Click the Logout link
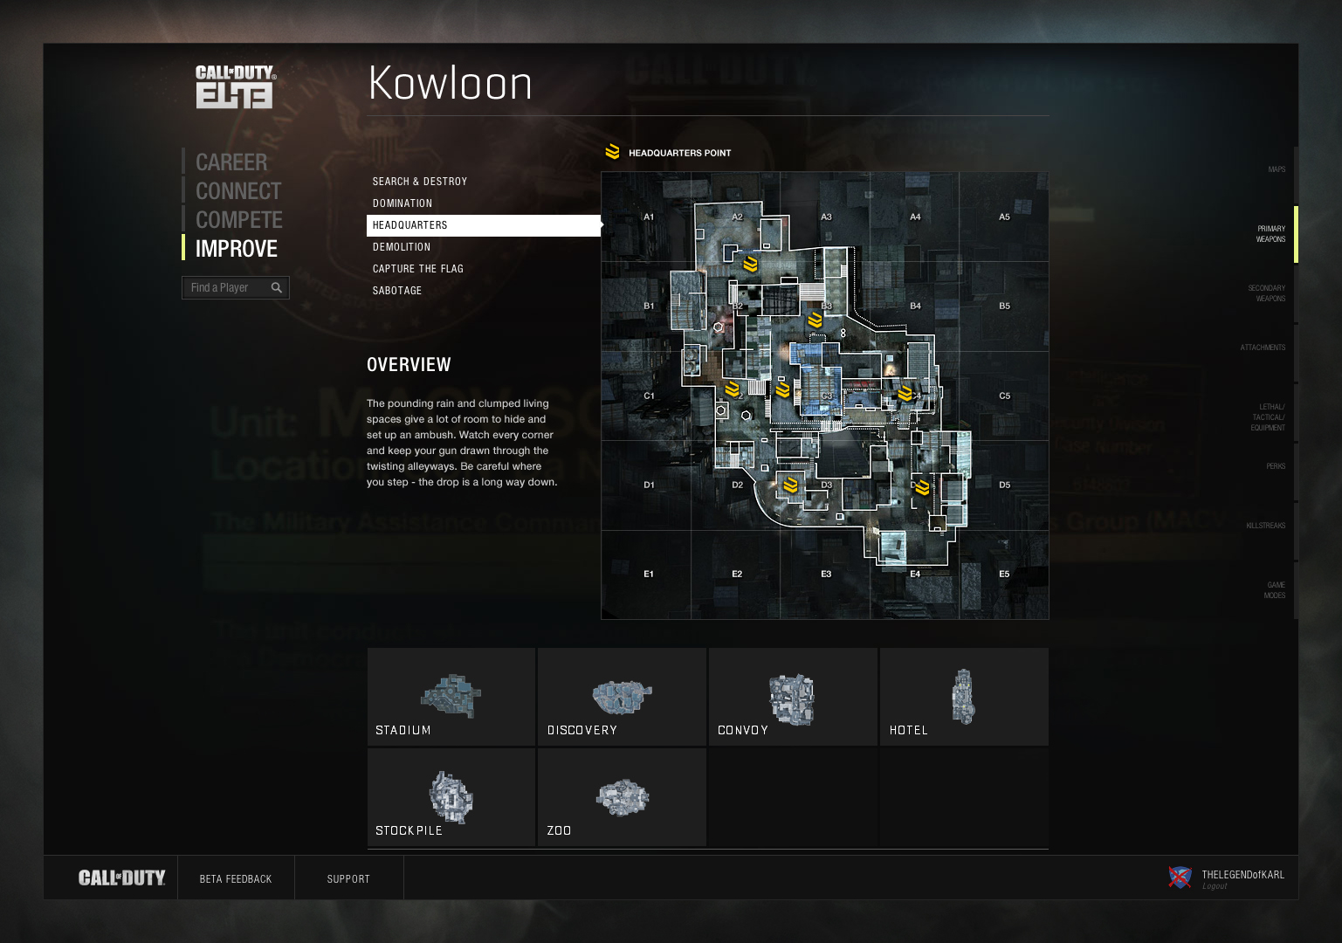Viewport: 1342px width, 943px height. pyautogui.click(x=1215, y=886)
